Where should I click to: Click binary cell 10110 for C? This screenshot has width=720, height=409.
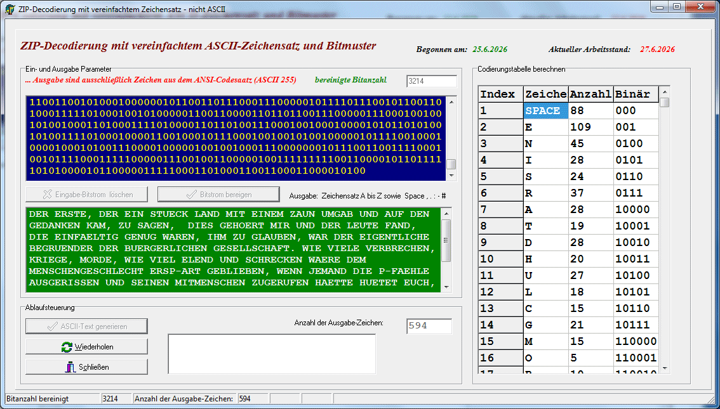pos(636,309)
